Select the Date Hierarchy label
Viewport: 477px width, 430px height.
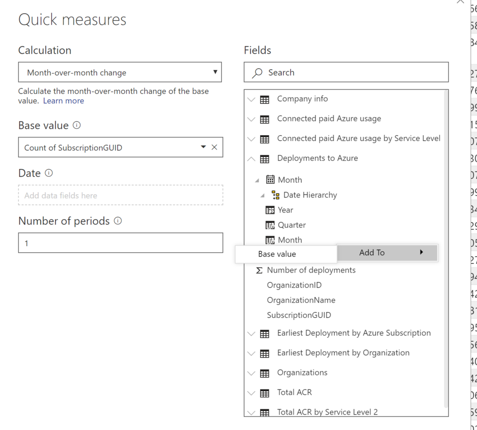310,195
